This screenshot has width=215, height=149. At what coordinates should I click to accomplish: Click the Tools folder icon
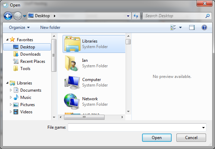tap(15, 68)
